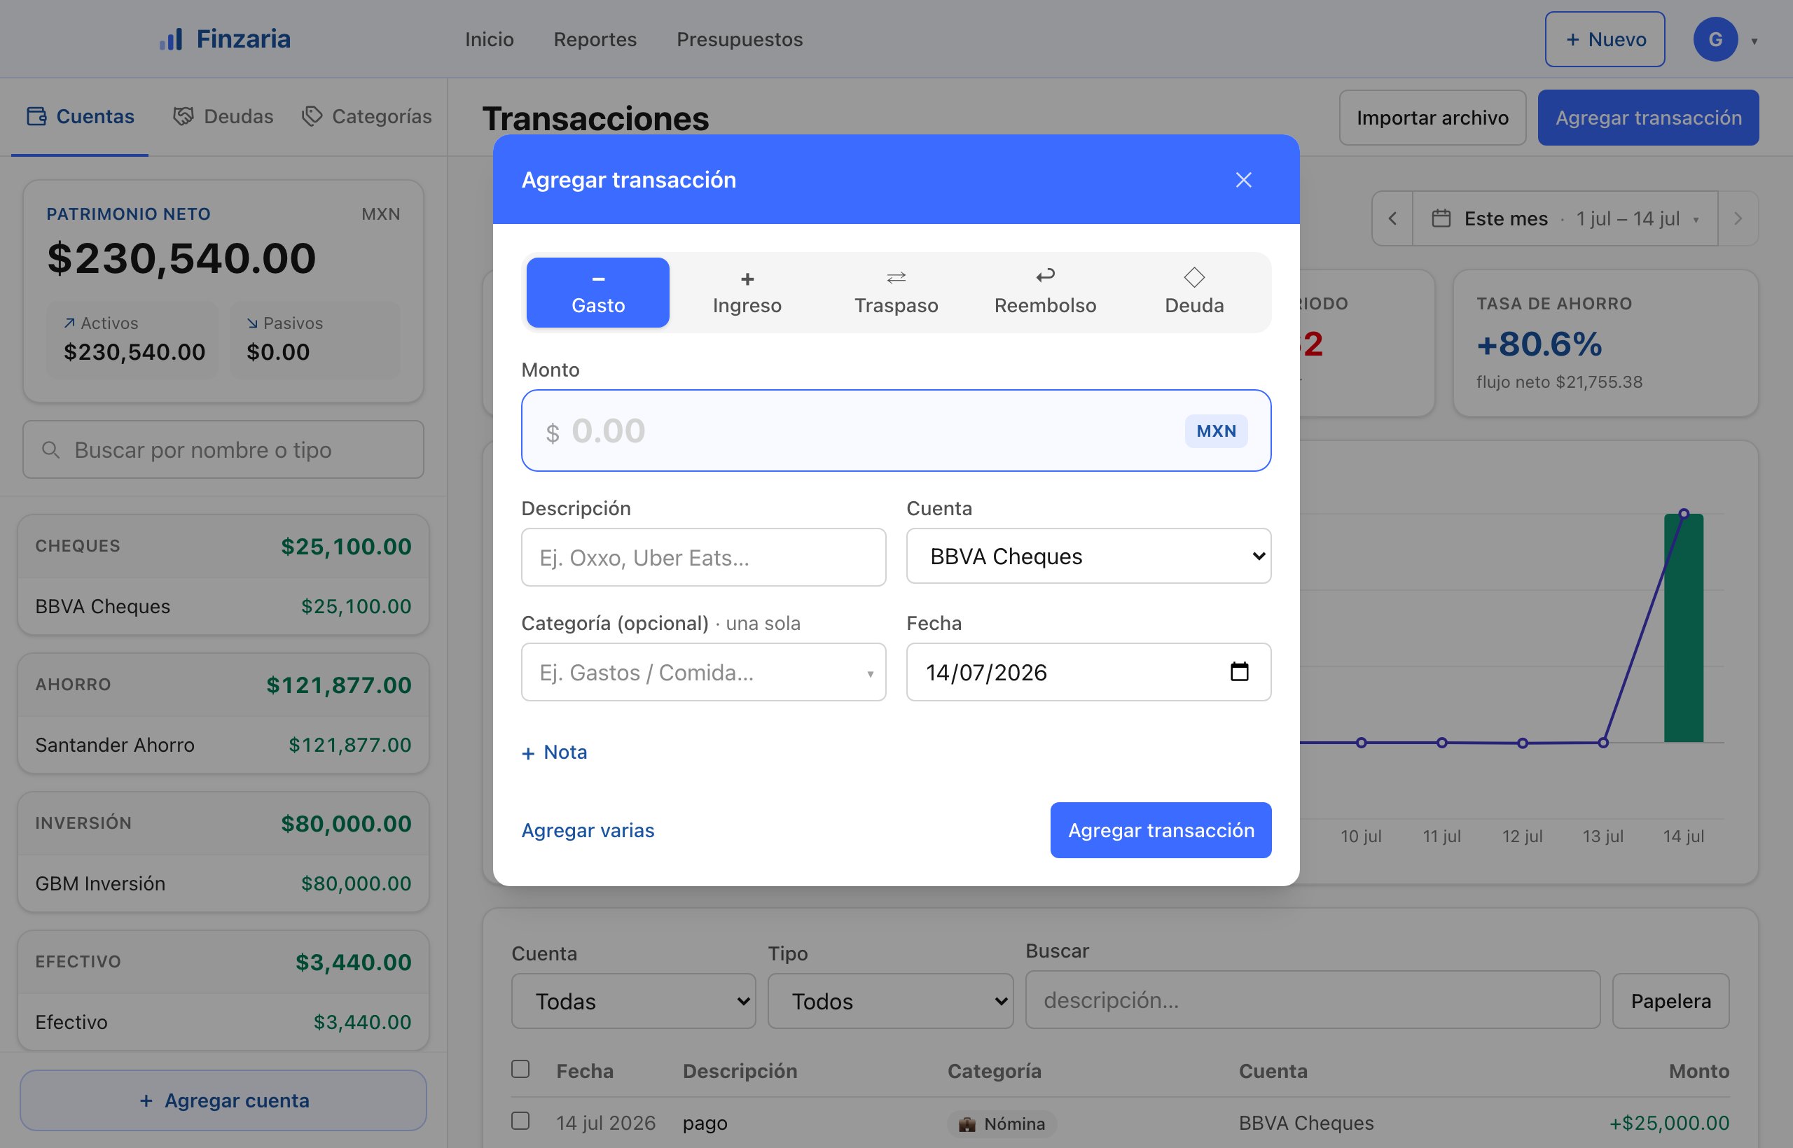Screen dimensions: 1793x1148
Task: Open the Reportes nav item
Action: coord(595,39)
